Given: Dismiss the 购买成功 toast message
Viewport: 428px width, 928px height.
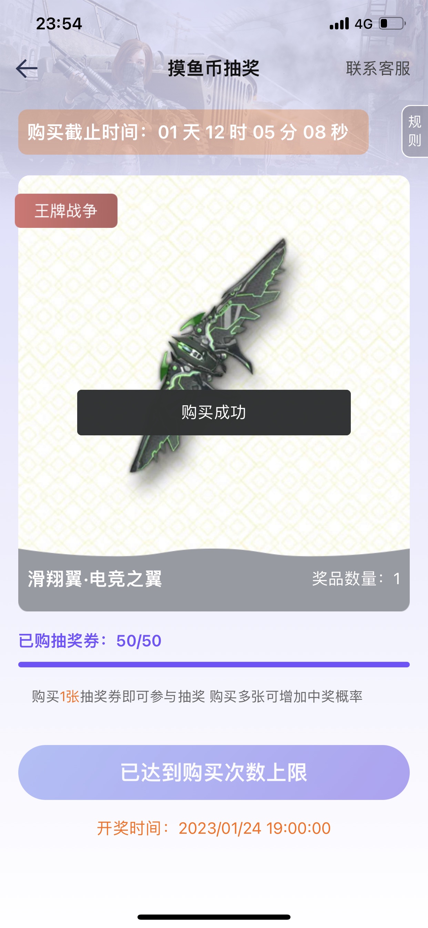Looking at the screenshot, I should coord(214,413).
